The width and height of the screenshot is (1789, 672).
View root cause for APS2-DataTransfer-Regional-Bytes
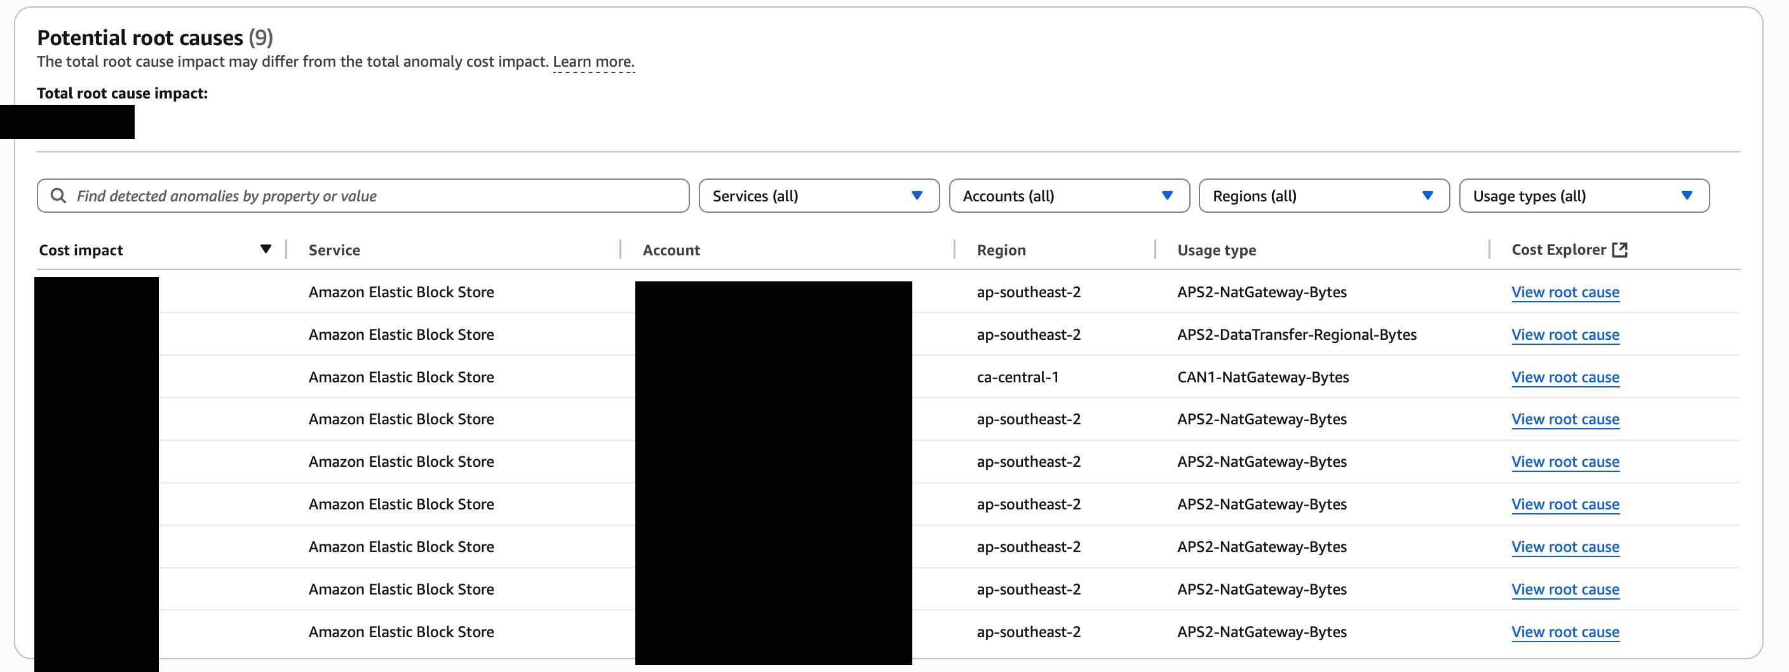click(1565, 335)
